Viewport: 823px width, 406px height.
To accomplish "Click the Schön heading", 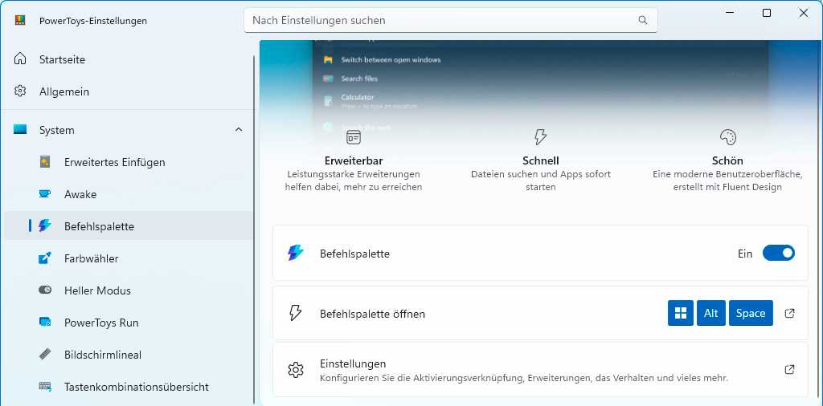I will 727,160.
